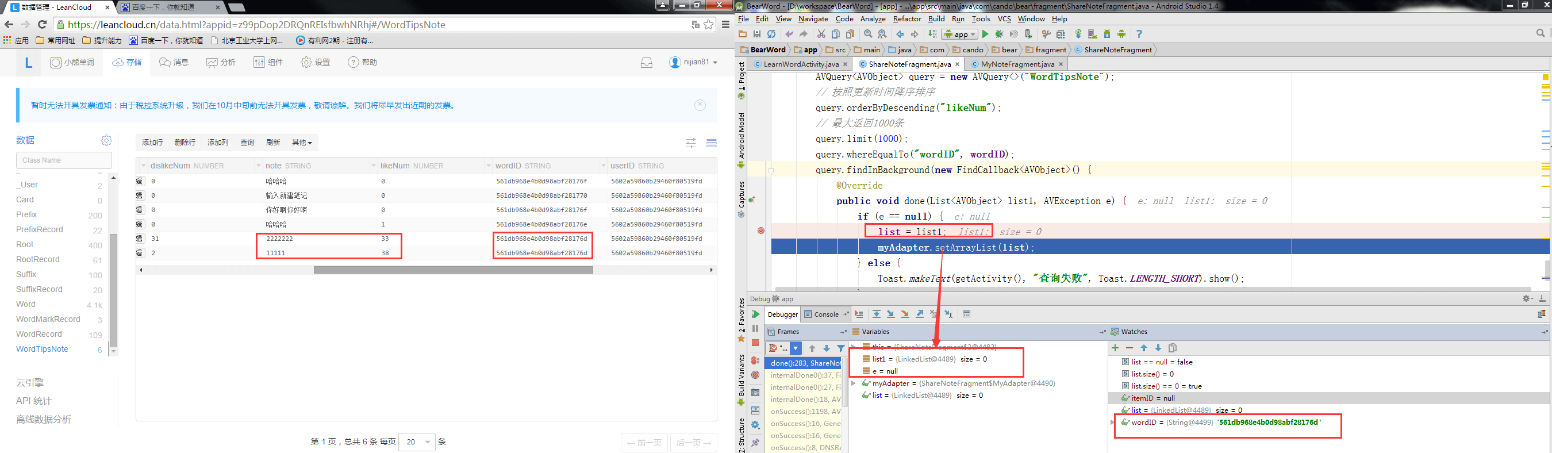The width and height of the screenshot is (1552, 453).
Task: Open SDK Manager icon in toolbar
Action: 1107,34
